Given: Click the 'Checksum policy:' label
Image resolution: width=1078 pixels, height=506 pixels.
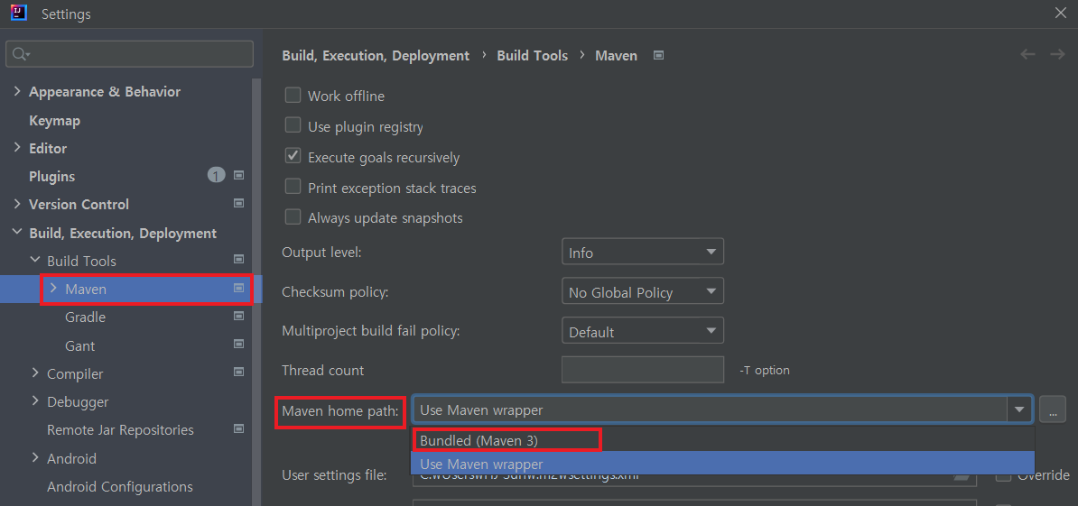Looking at the screenshot, I should [336, 292].
